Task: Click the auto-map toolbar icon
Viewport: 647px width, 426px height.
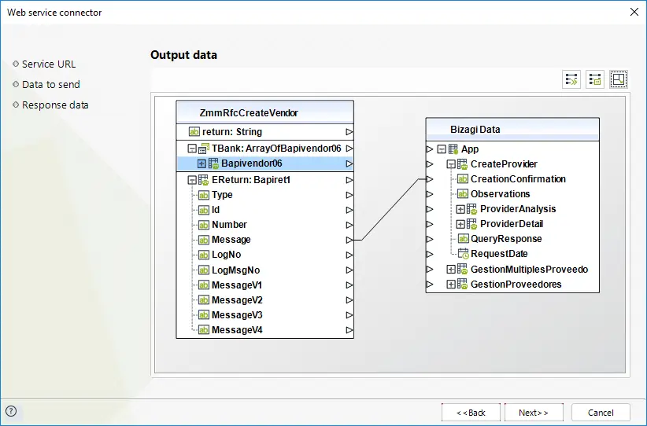Action: coord(571,79)
